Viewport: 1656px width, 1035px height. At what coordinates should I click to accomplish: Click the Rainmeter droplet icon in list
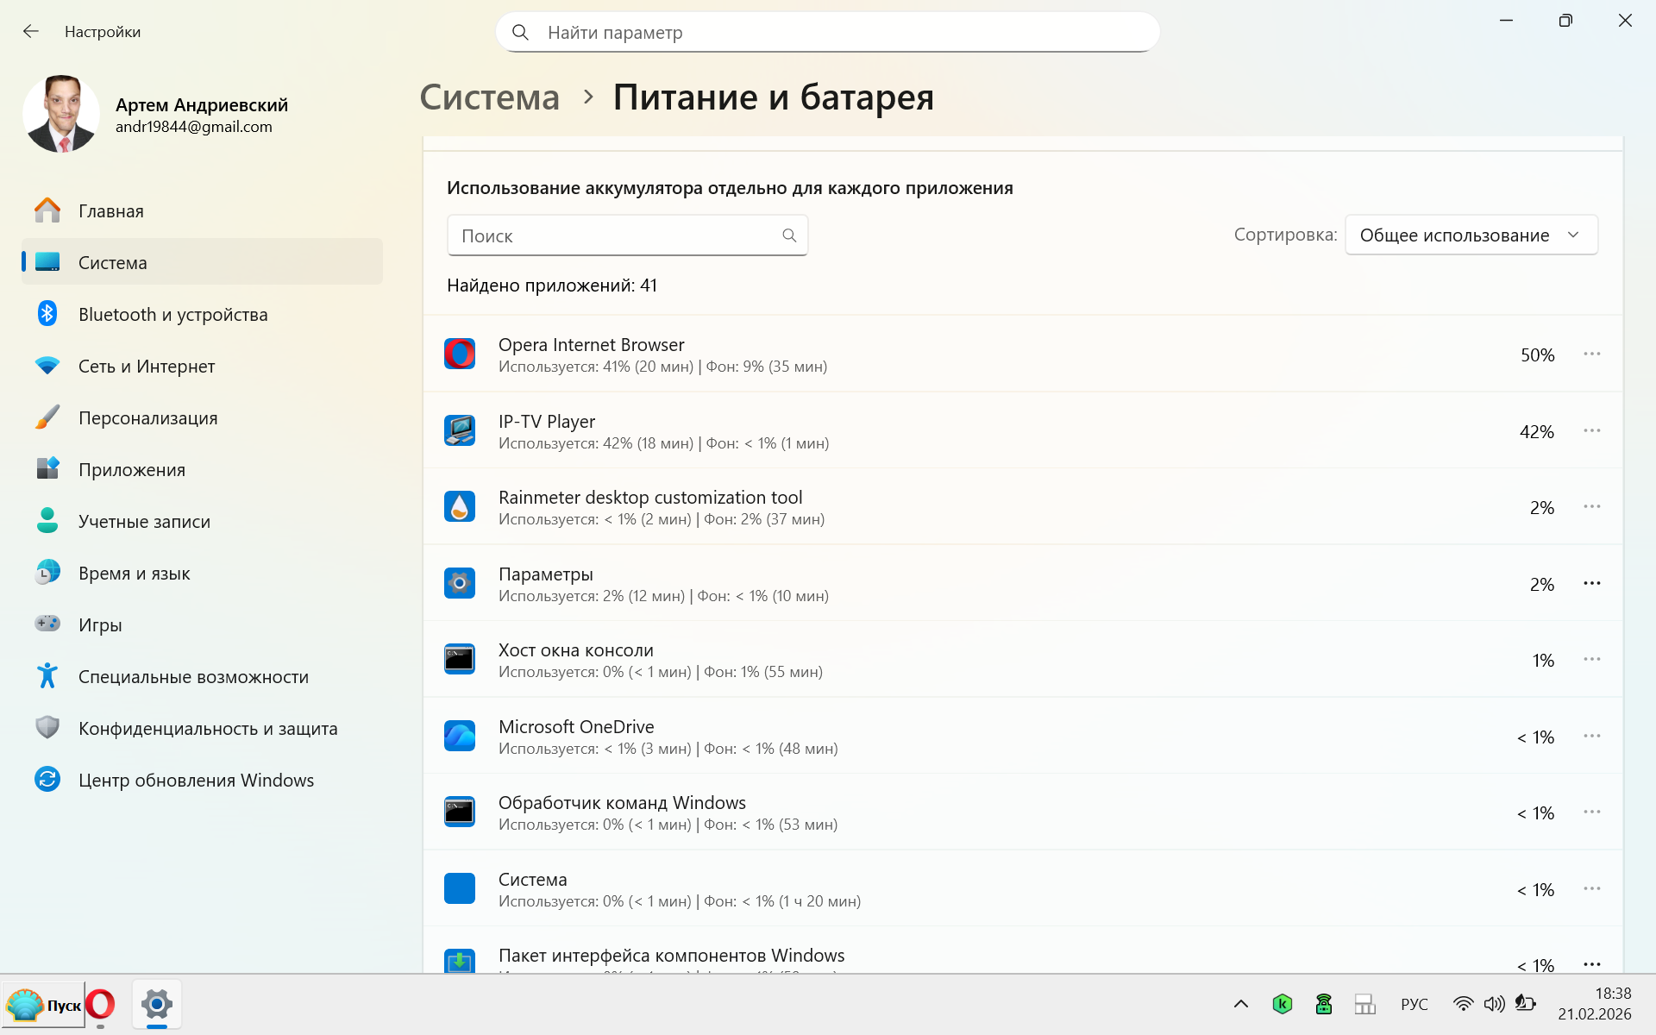459,507
